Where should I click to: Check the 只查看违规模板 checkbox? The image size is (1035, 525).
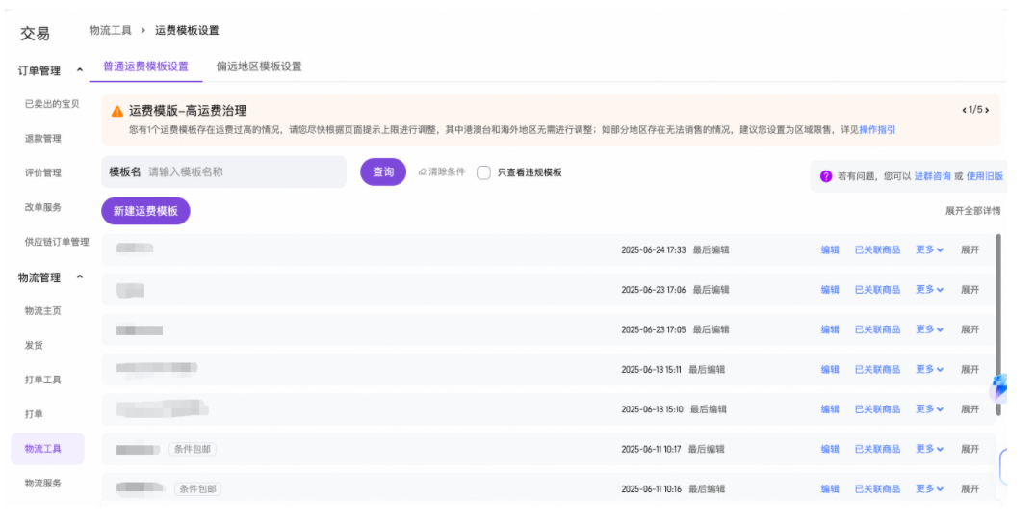(x=484, y=173)
